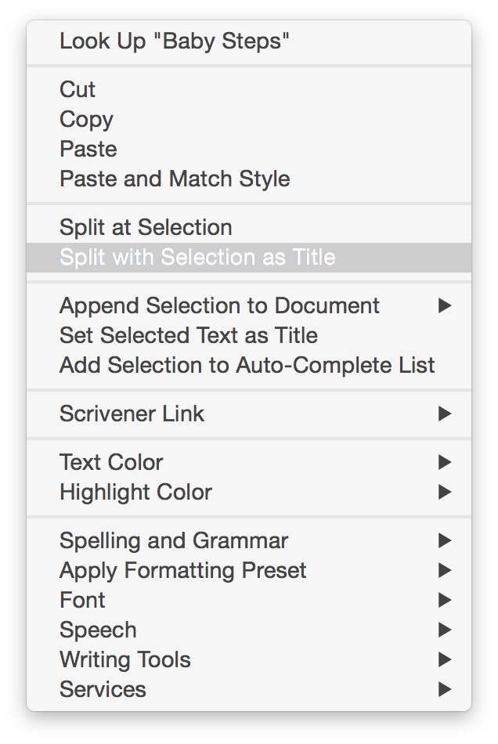The height and width of the screenshot is (744, 498).
Task: Expand the Highlight Color submenu arrow
Action: tap(445, 493)
